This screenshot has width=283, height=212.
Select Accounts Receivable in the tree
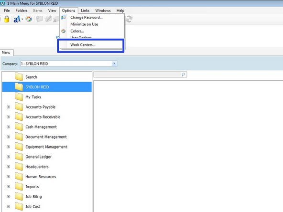[x=43, y=117]
